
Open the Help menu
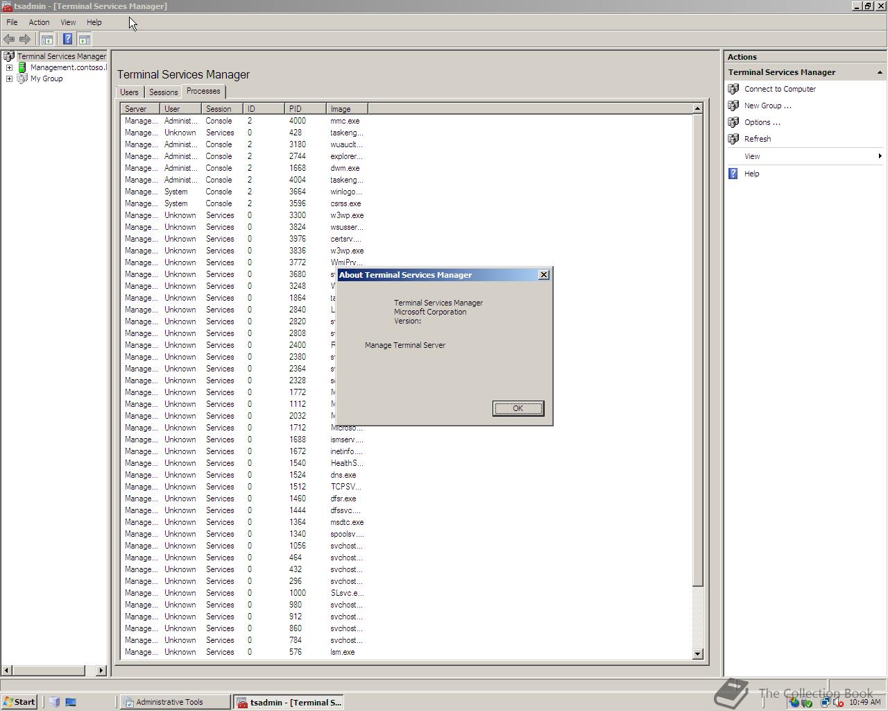coord(94,22)
